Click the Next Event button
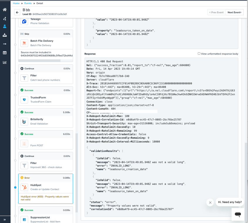This screenshot has width=248, height=223. point(234,12)
